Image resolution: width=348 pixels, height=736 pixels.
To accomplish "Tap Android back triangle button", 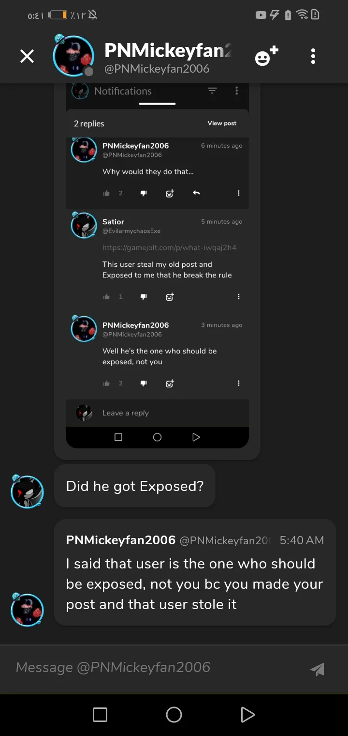I will 247,714.
